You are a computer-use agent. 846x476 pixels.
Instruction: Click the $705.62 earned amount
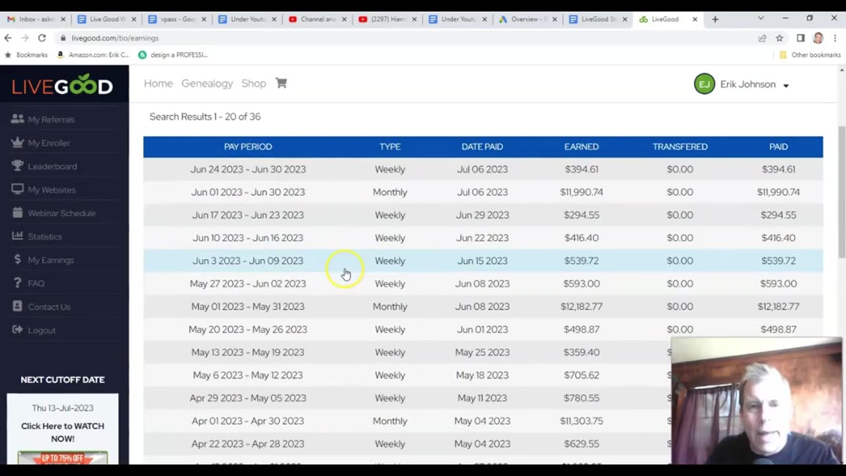[582, 375]
